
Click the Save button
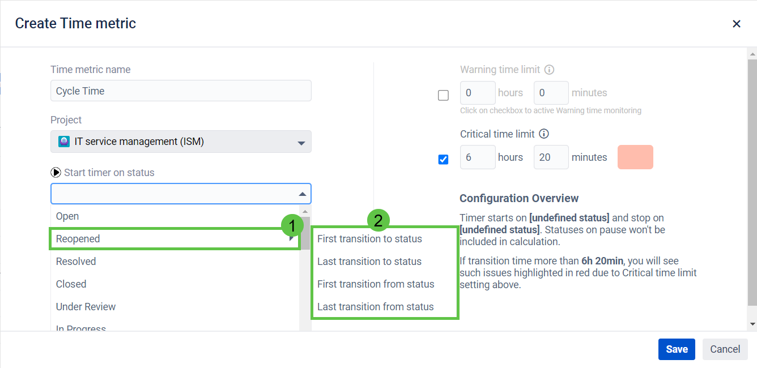pos(677,349)
